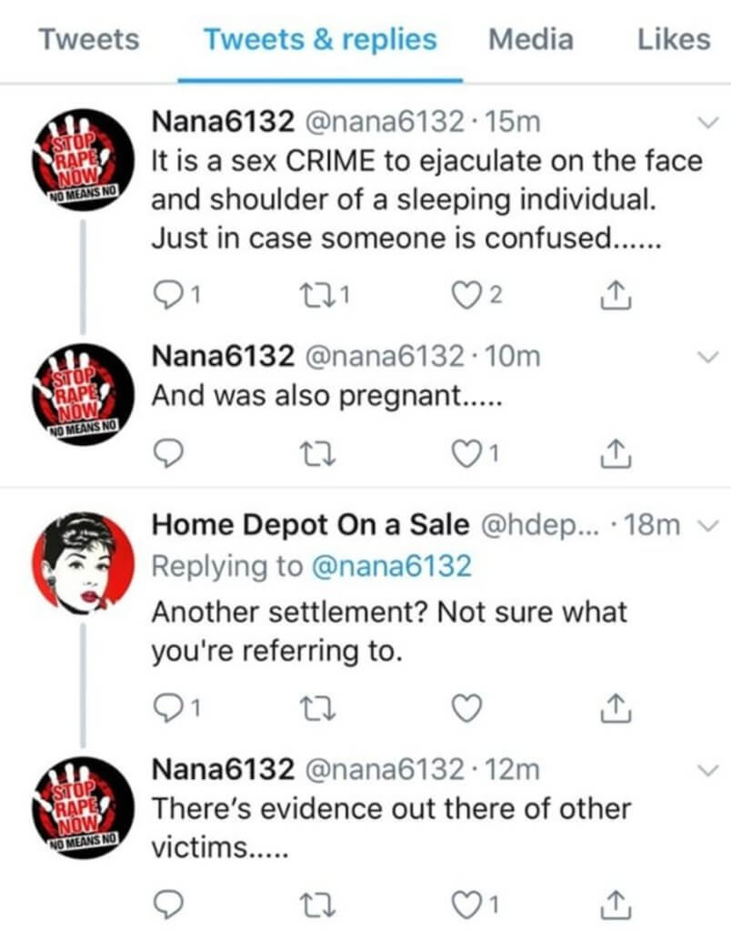Screen dimensions: 731x932
Task: Reply to the sex CRIME tweet
Action: (170, 293)
